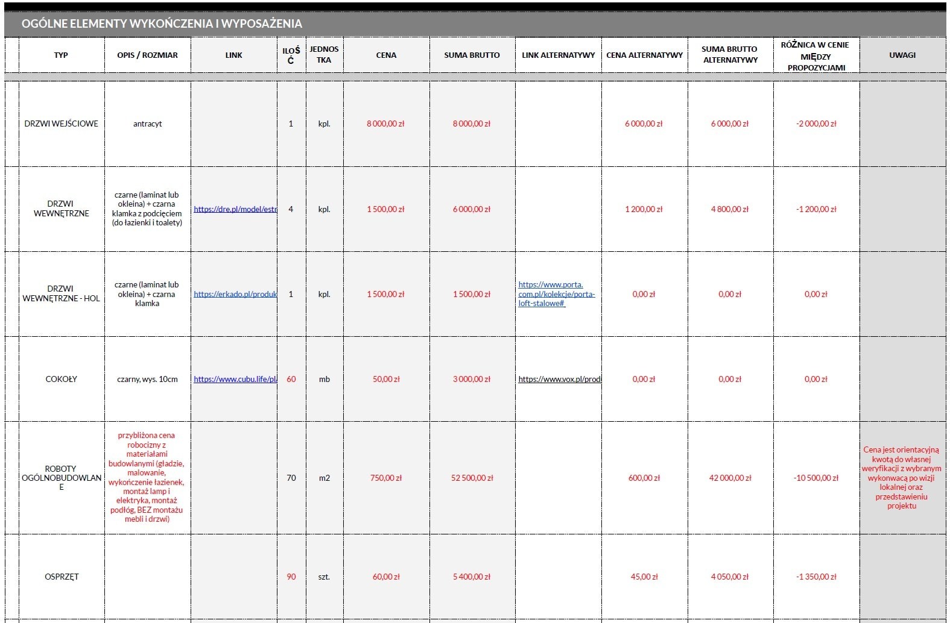
Task: Select the szt. unit cell
Action: point(325,577)
